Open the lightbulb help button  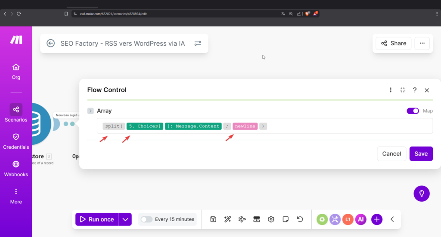point(422,193)
